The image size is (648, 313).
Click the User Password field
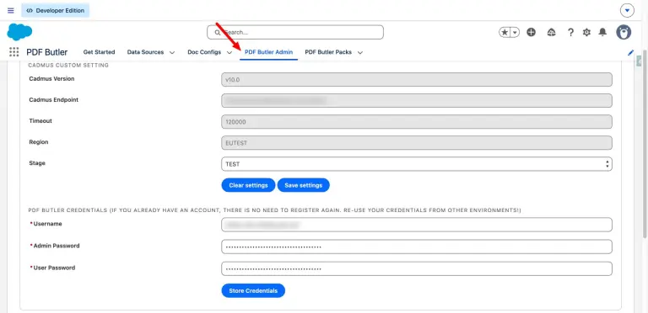[417, 268]
